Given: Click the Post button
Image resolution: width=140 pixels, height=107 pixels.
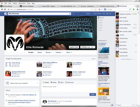Looking at the screenshot, I should pos(93,94).
